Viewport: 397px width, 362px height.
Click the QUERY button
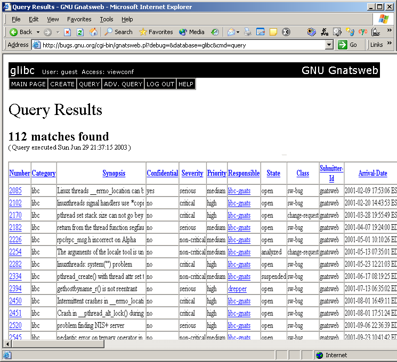[x=89, y=84]
